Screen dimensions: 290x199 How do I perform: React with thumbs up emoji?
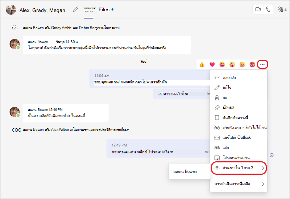coord(202,65)
